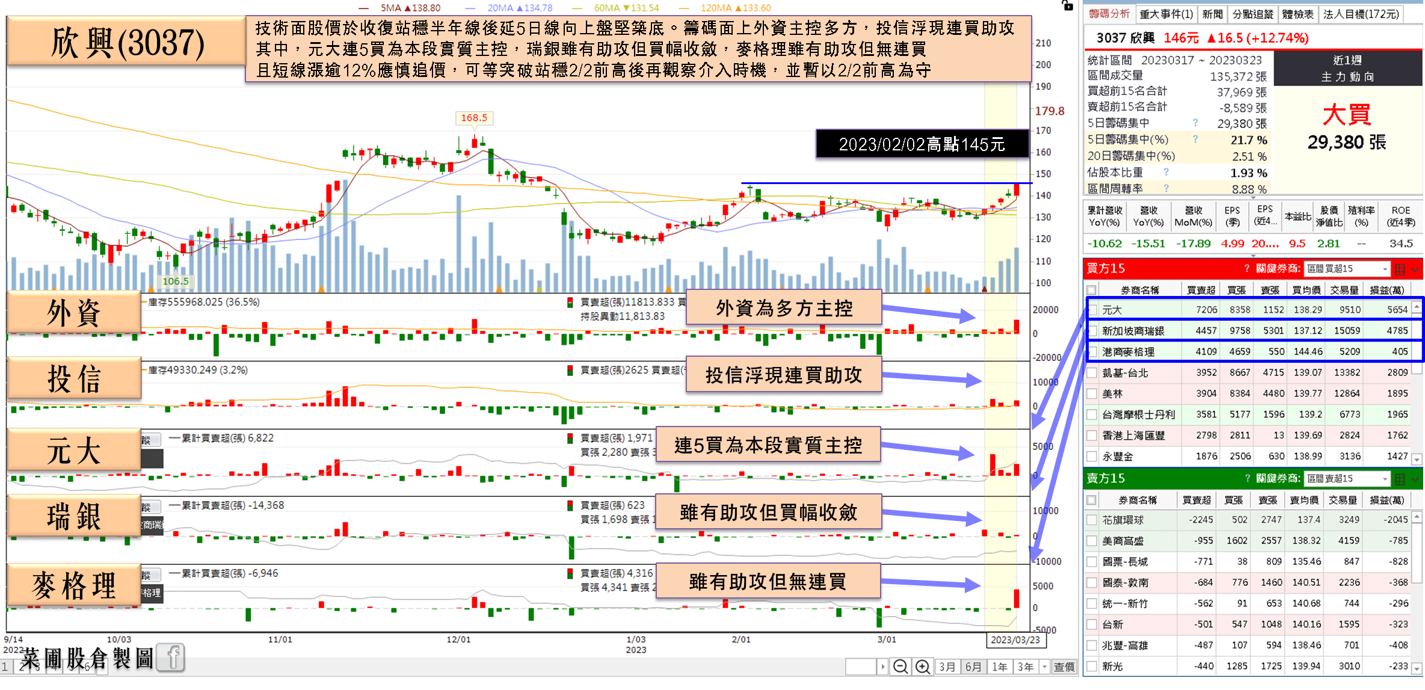Switch to the 籌碼分析 tab

1109,14
